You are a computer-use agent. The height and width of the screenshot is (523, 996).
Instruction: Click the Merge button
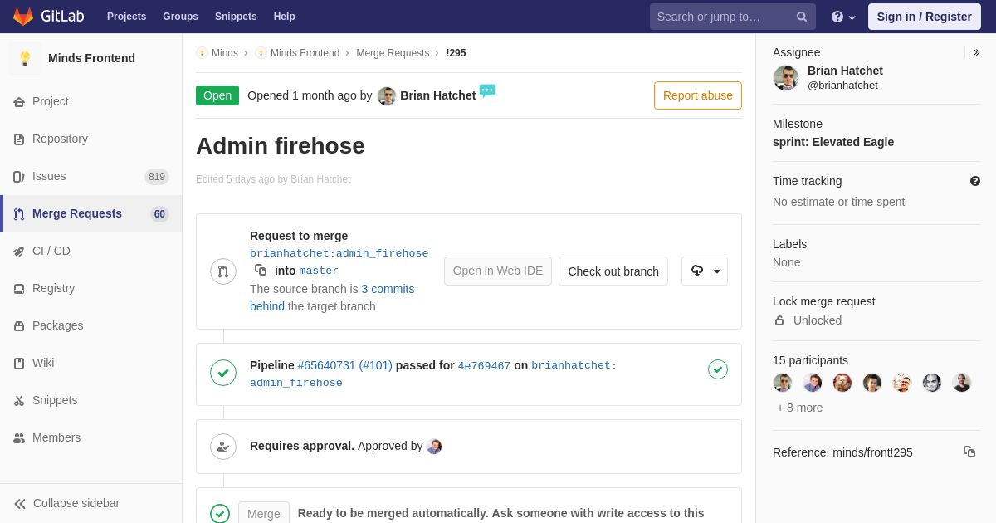coord(264,514)
